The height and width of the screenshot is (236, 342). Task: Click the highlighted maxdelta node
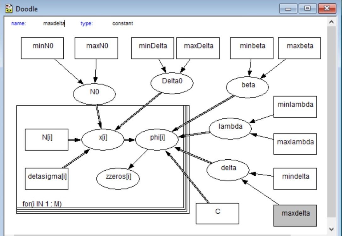[x=295, y=213]
